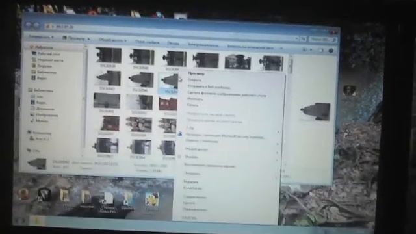Expand Общий доступ context submenu
Image resolution: width=416 pixels, height=234 pixels.
click(196, 149)
